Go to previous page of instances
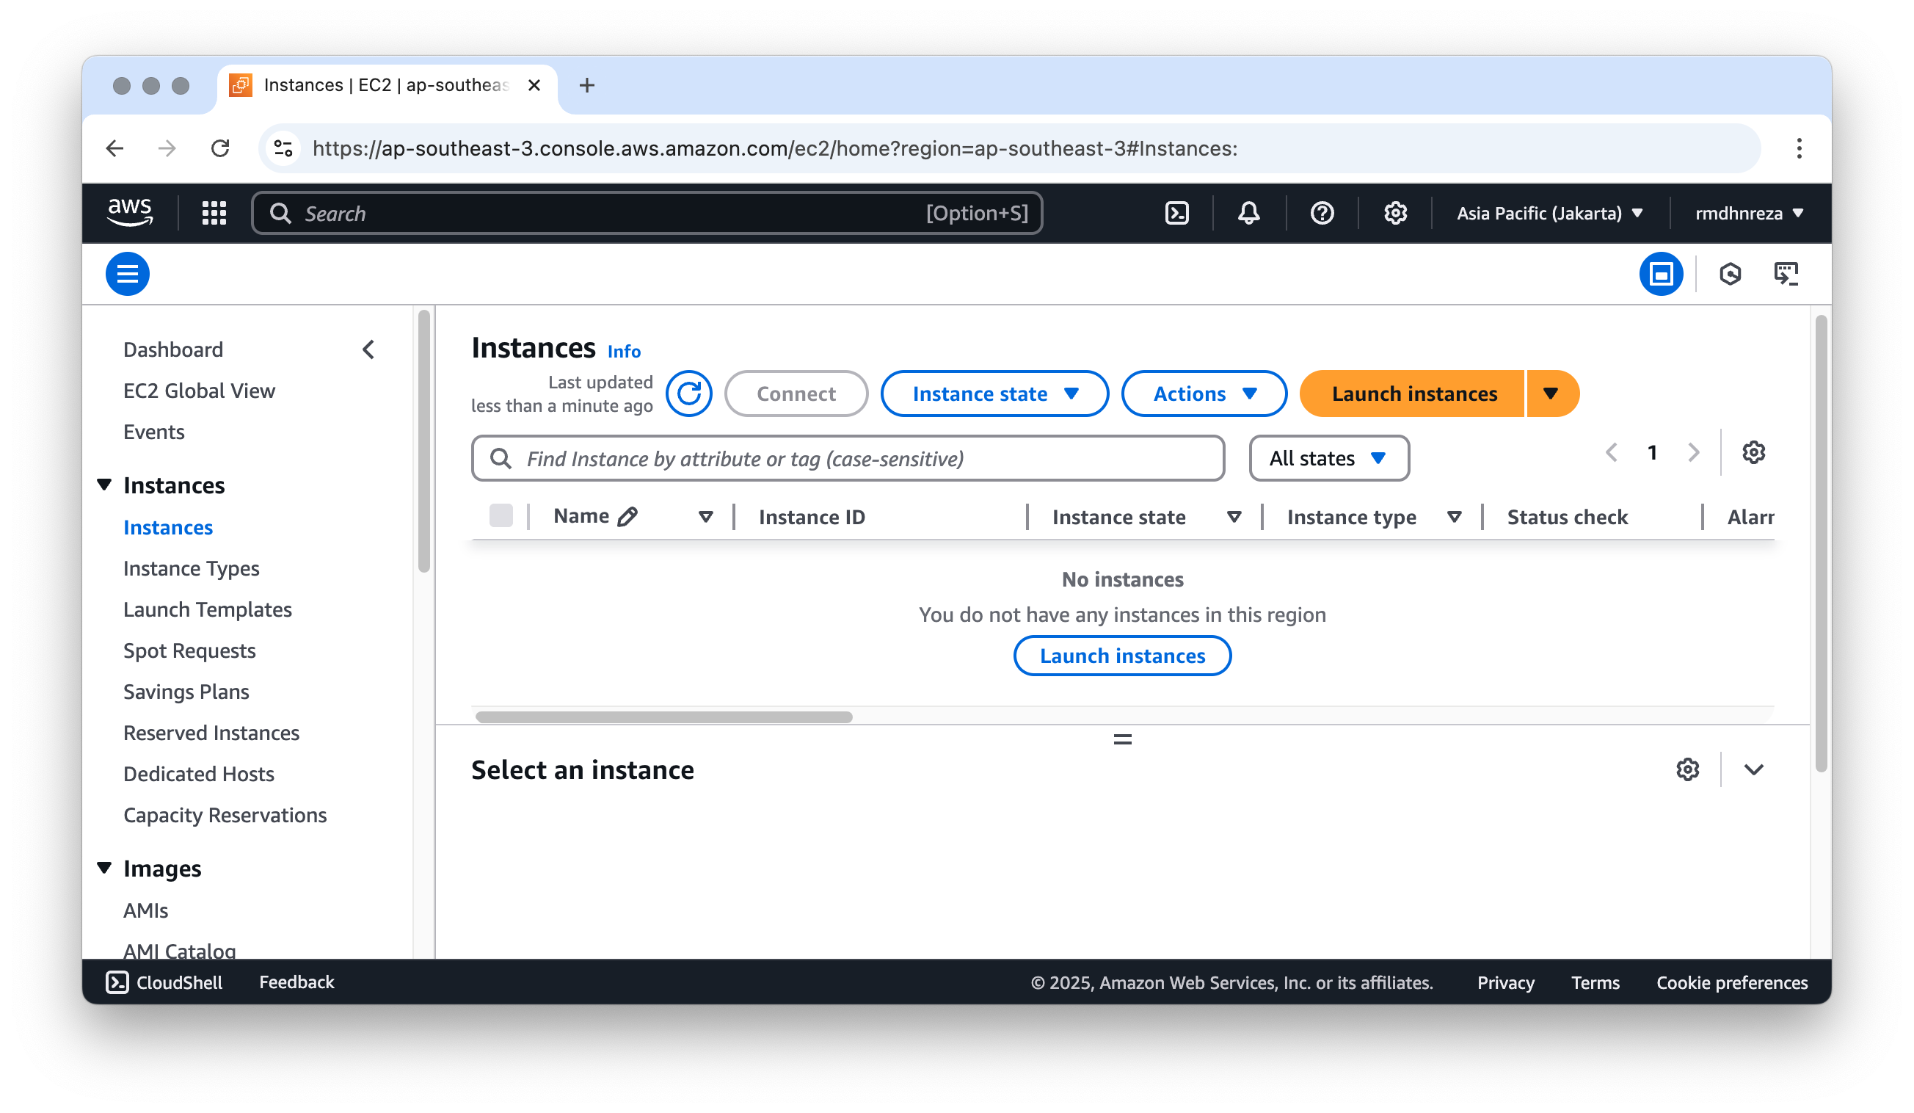 point(1612,453)
